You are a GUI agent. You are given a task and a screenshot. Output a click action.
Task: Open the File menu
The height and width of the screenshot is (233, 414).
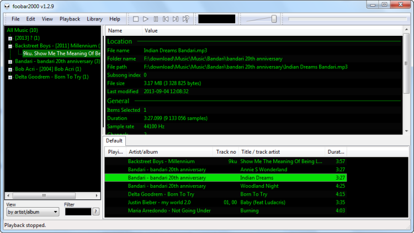pos(15,19)
